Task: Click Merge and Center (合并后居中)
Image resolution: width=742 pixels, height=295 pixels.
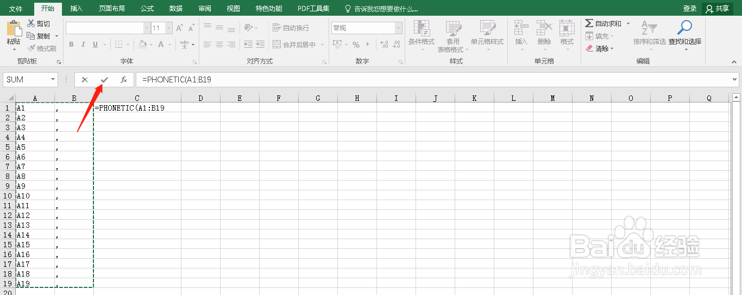Action: point(294,44)
